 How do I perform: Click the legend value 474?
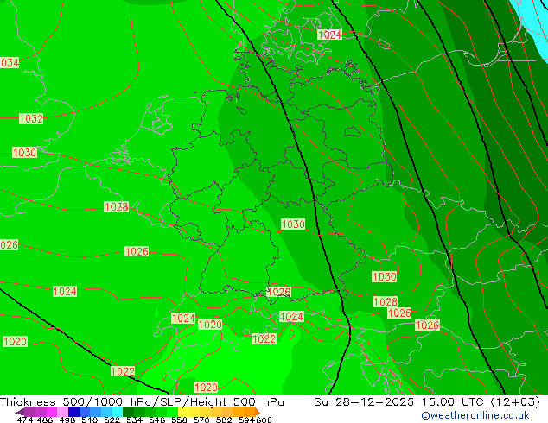(x=25, y=420)
